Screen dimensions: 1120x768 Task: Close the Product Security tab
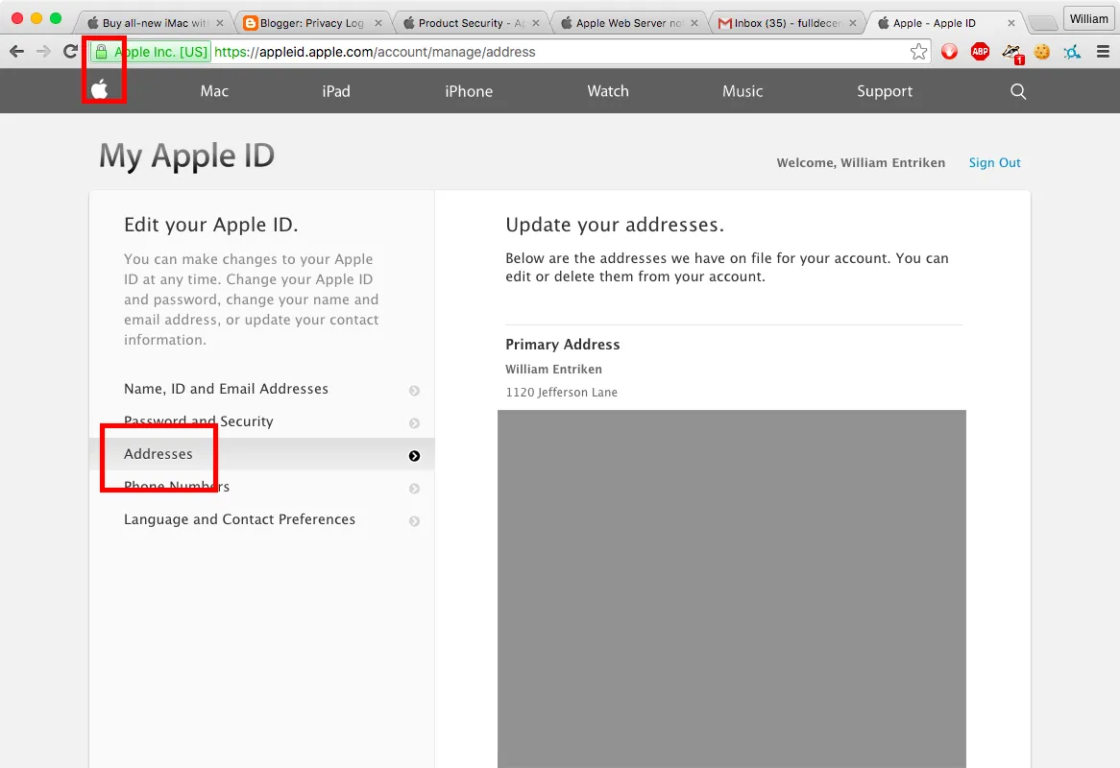(536, 23)
